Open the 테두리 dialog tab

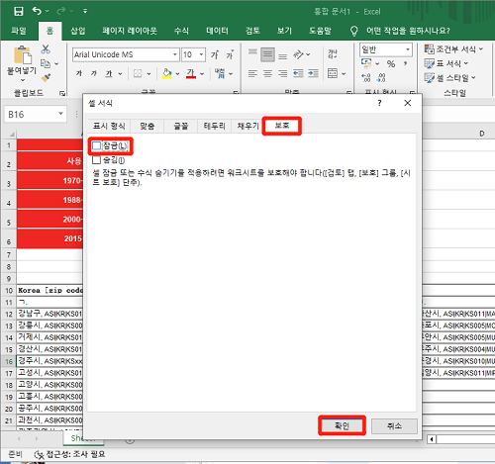215,126
